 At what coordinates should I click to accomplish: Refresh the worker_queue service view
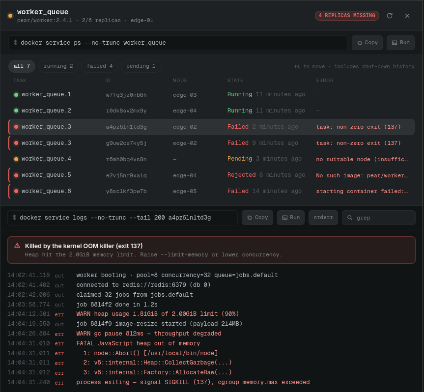(x=390, y=16)
